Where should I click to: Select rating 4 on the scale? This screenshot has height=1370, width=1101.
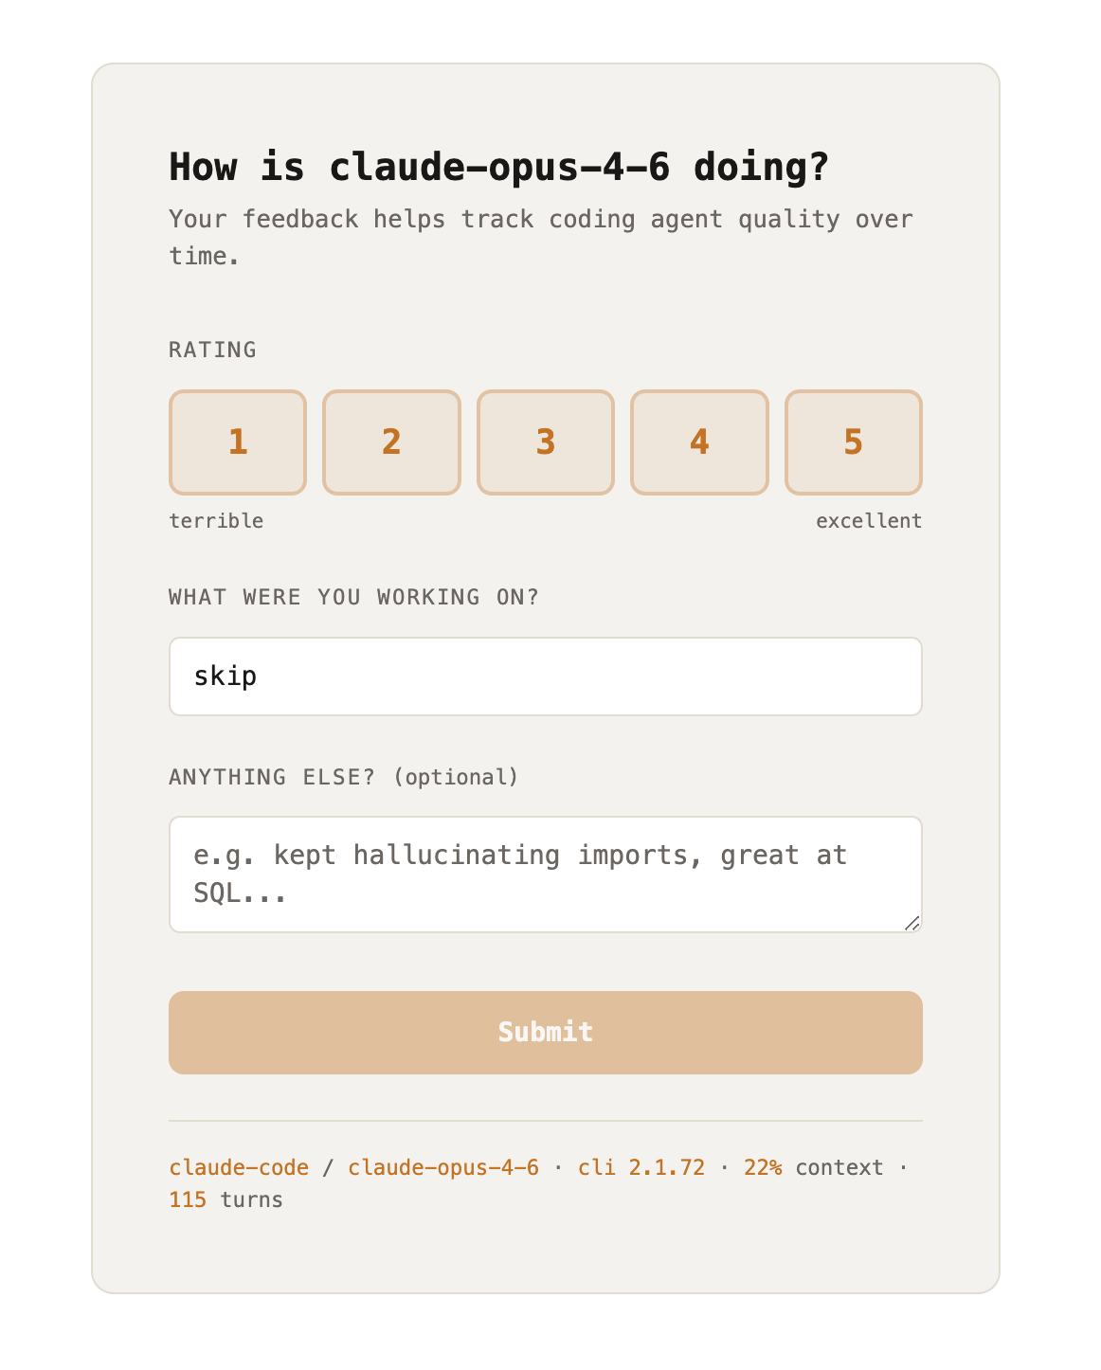click(x=698, y=442)
